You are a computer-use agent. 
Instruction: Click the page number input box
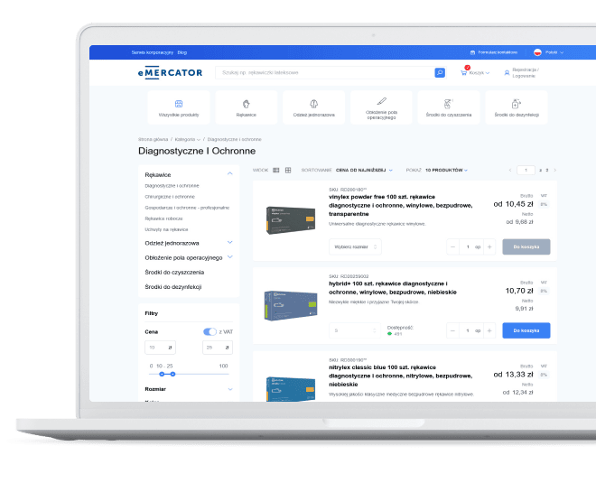(526, 171)
